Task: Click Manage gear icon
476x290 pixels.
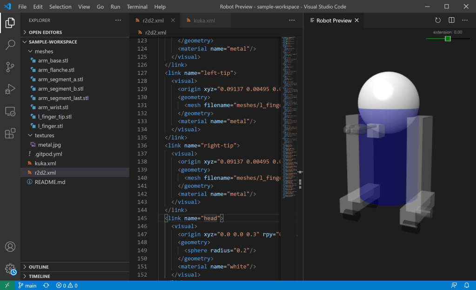Action: (10, 269)
